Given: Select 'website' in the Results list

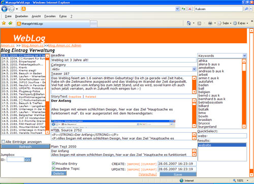Looking at the screenshot, I should pyautogui.click(x=222, y=145).
